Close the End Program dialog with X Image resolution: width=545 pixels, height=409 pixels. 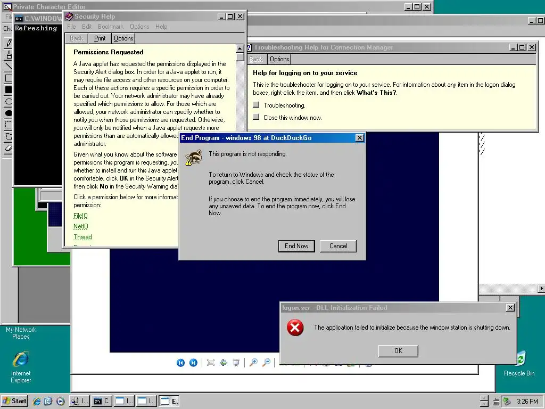(360, 138)
